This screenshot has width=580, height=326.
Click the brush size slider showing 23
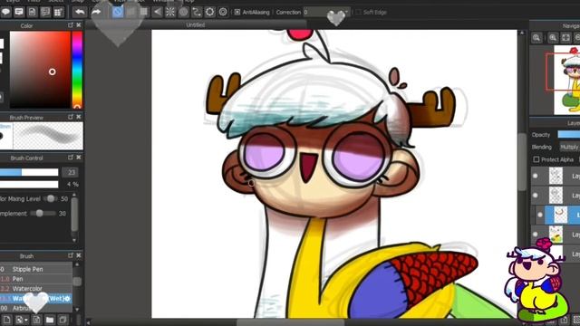[x=29, y=172]
